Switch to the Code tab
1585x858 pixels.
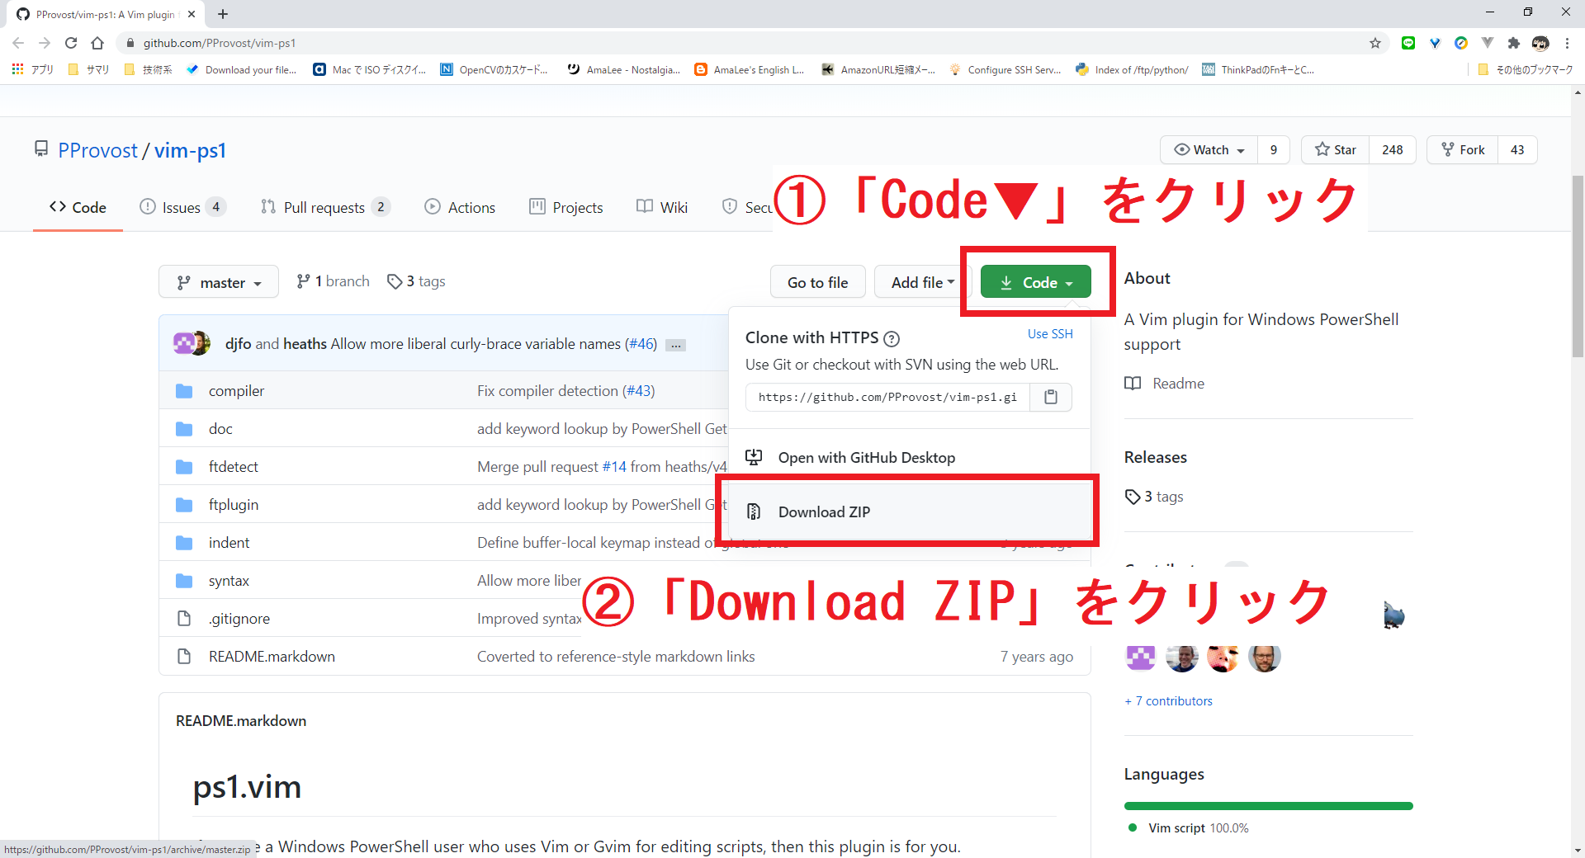pyautogui.click(x=78, y=207)
